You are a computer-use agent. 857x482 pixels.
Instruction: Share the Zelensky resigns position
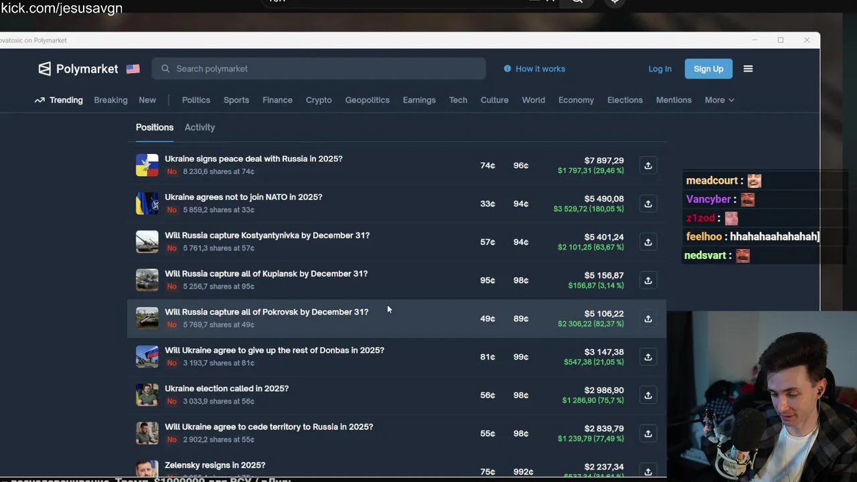pyautogui.click(x=648, y=471)
